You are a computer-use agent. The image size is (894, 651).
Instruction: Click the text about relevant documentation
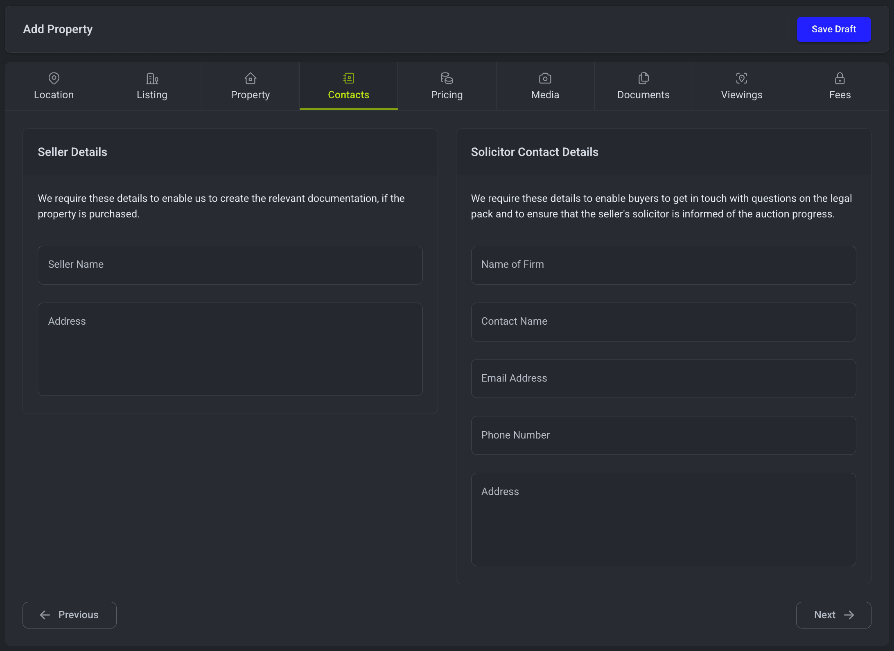(221, 206)
